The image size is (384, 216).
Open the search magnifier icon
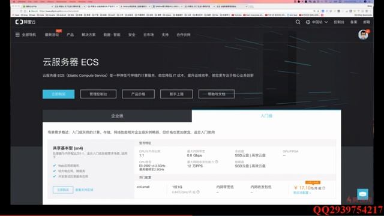[x=298, y=22]
